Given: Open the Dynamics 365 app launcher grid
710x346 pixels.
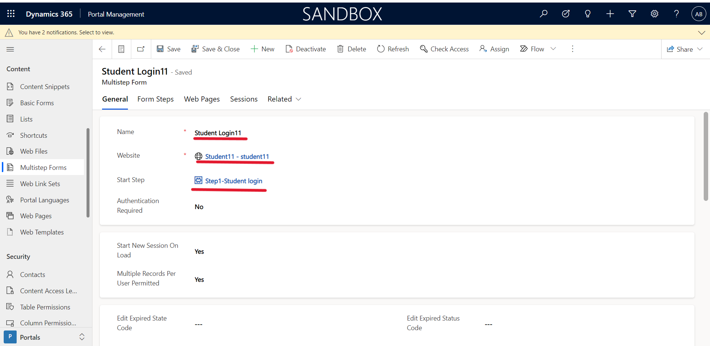Looking at the screenshot, I should coord(11,14).
